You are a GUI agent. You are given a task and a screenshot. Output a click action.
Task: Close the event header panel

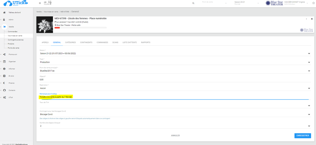[x=312, y=19]
